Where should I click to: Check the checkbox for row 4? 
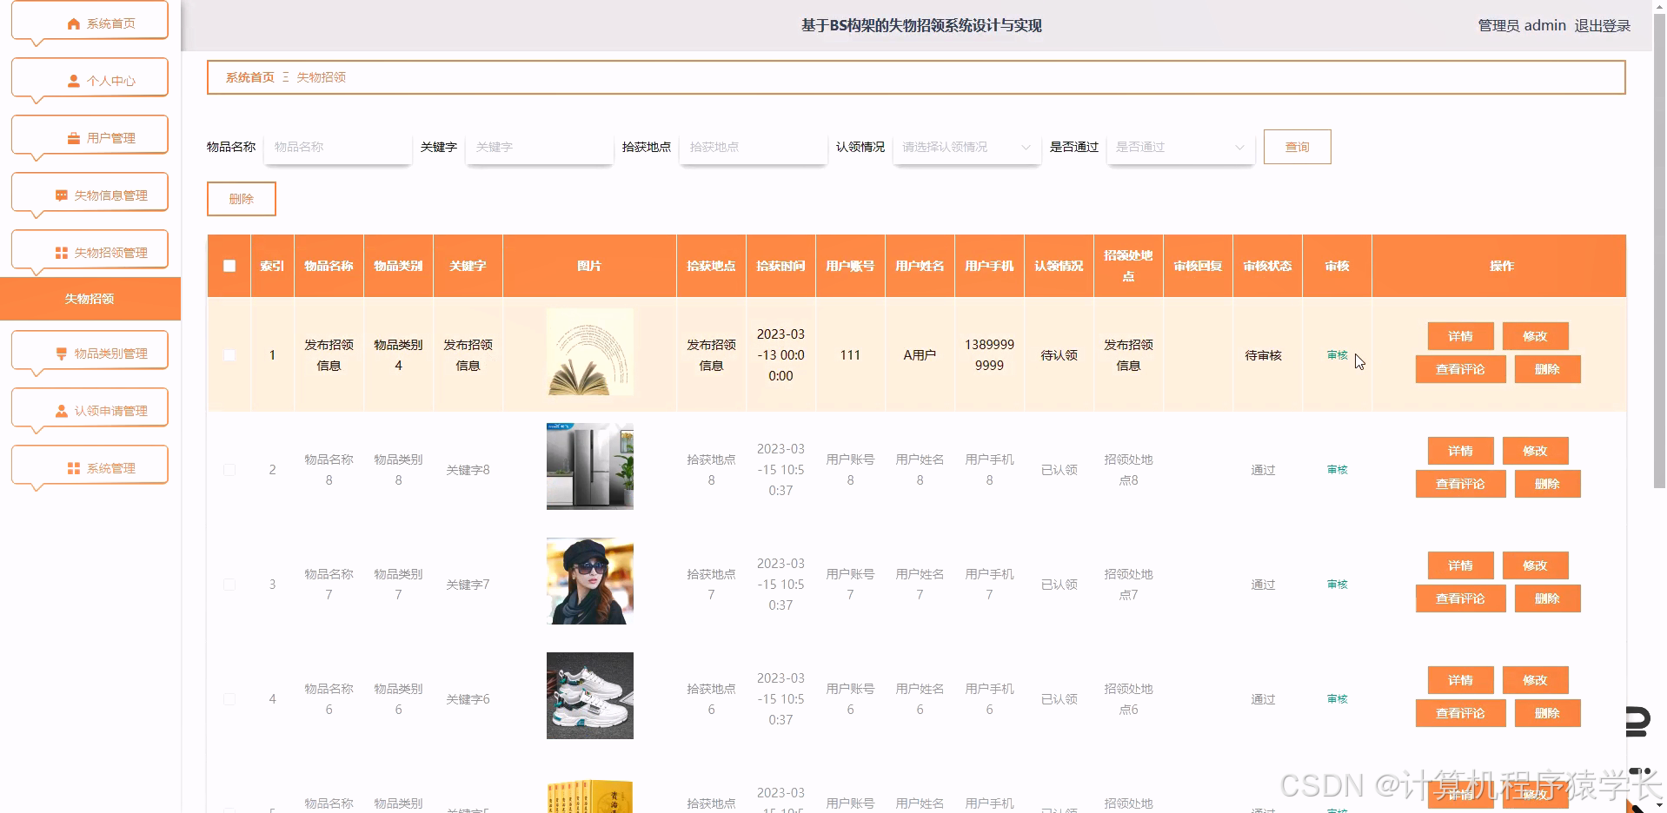(x=229, y=699)
